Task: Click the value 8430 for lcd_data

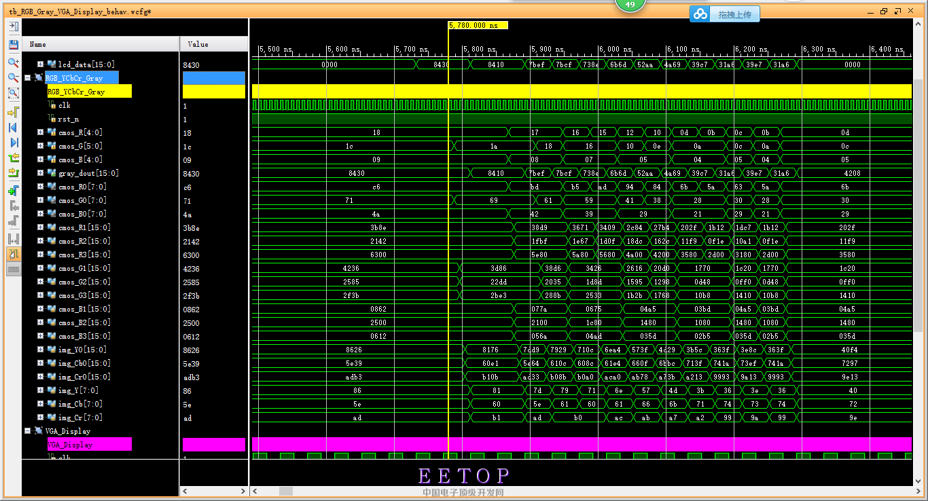Action: (192, 65)
